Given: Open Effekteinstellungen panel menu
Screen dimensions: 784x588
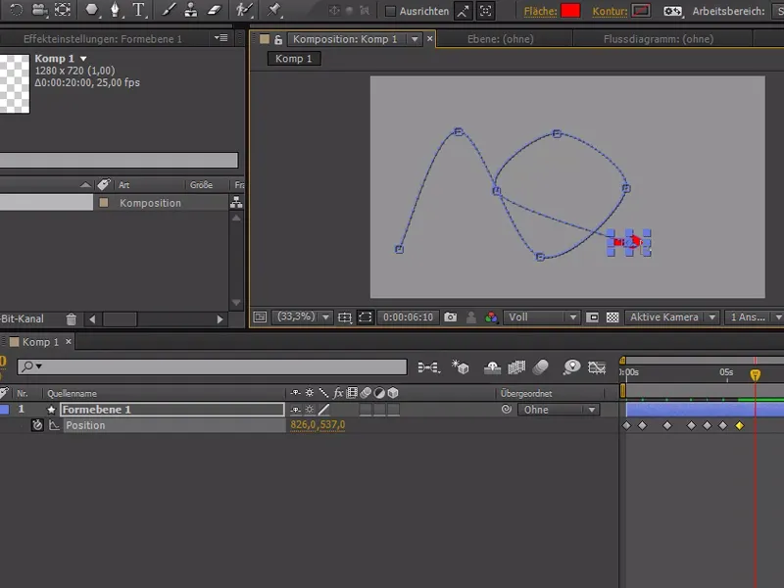Looking at the screenshot, I should click(221, 38).
